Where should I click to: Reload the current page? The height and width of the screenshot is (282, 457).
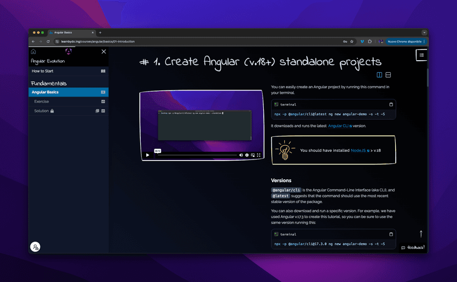48,41
